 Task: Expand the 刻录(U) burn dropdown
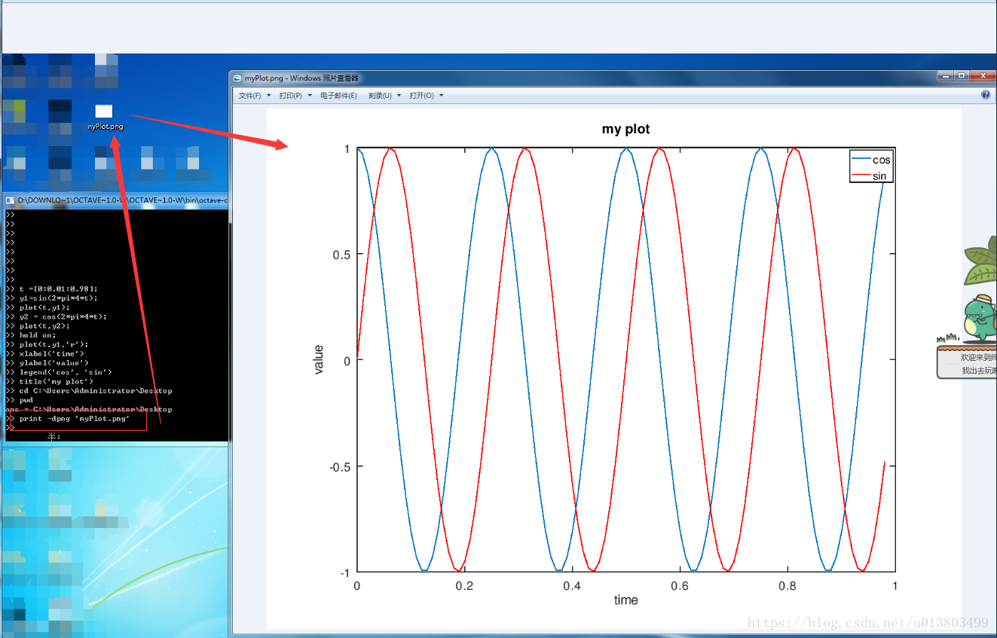point(384,96)
